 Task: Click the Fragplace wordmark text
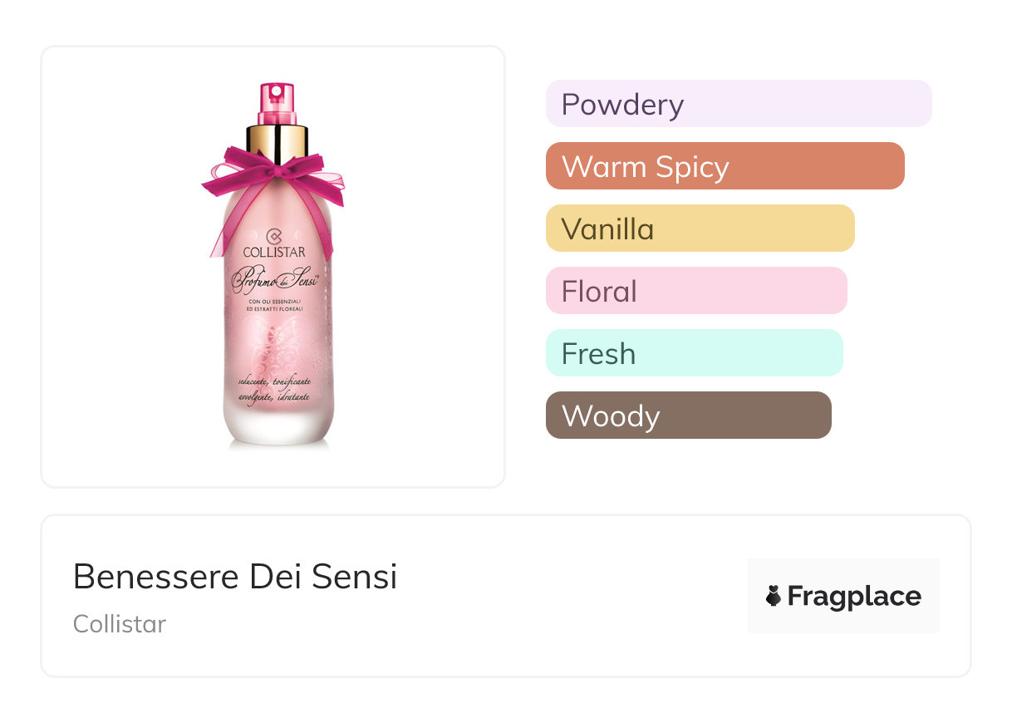pos(854,596)
